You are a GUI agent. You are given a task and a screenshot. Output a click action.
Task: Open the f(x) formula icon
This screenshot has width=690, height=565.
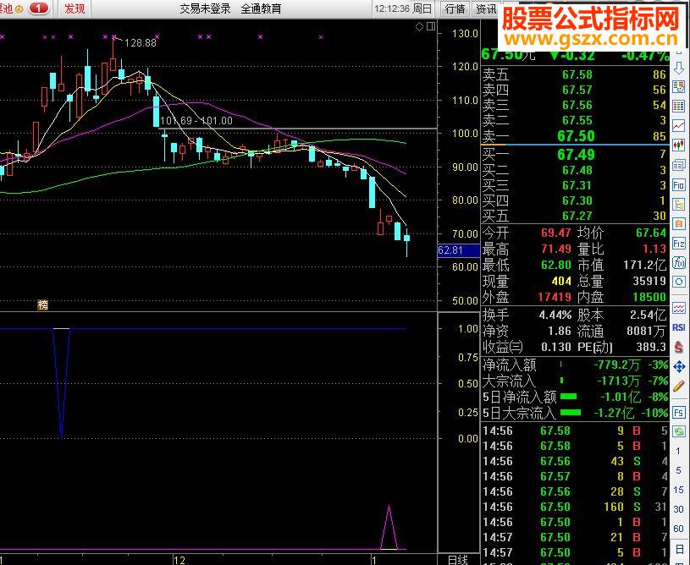[x=678, y=263]
